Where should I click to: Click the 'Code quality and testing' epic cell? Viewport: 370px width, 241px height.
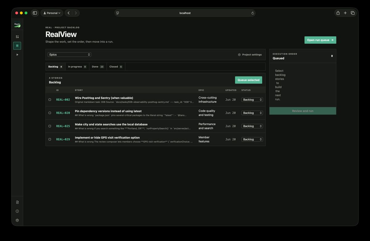pos(207,113)
